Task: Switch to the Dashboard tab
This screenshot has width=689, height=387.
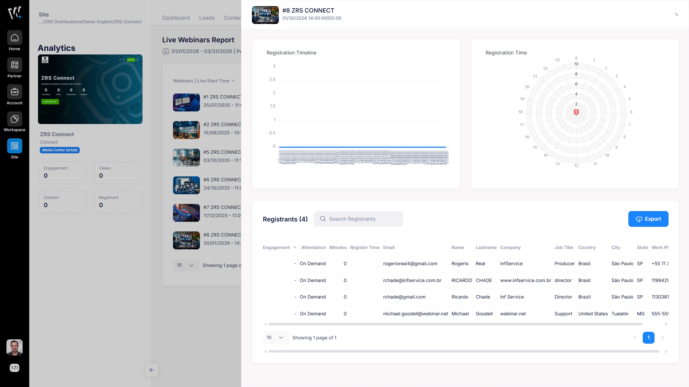Action: [176, 18]
